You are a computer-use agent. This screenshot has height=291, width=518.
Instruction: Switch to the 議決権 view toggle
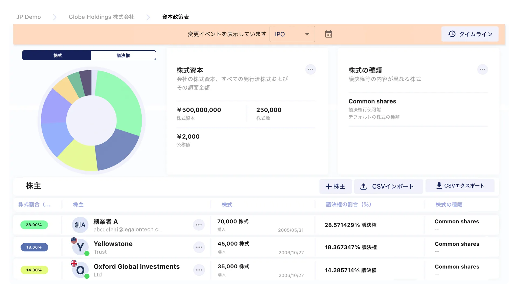point(123,55)
